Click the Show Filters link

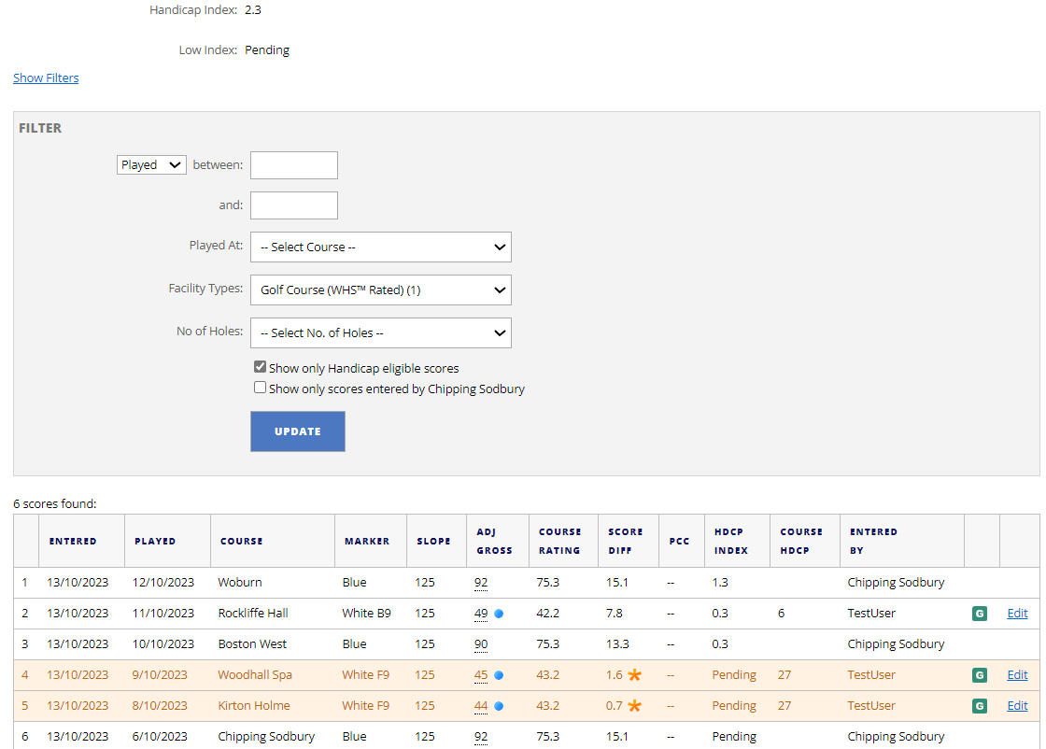coord(46,78)
